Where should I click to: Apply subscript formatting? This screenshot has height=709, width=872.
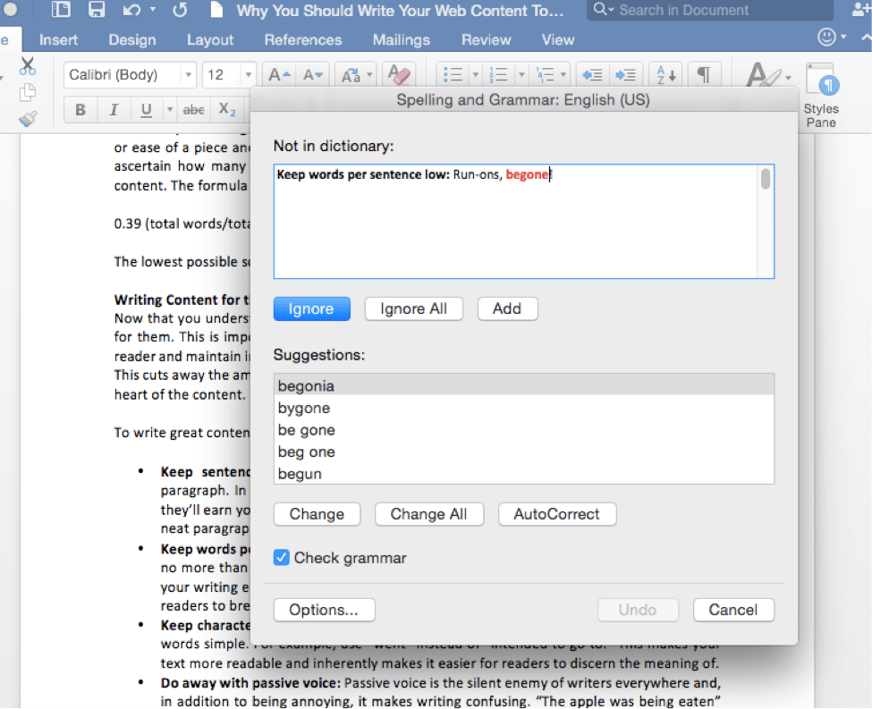coord(227,109)
